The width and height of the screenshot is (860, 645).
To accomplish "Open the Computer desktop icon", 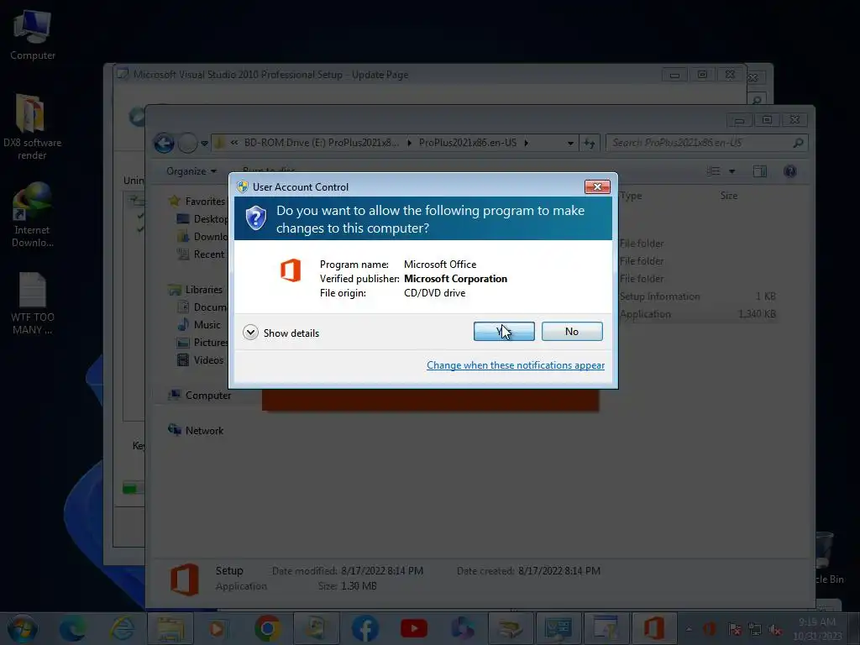I will coord(33,35).
